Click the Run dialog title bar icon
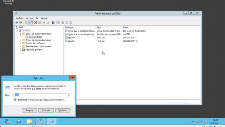This screenshot has width=225, height=127. (5, 78)
